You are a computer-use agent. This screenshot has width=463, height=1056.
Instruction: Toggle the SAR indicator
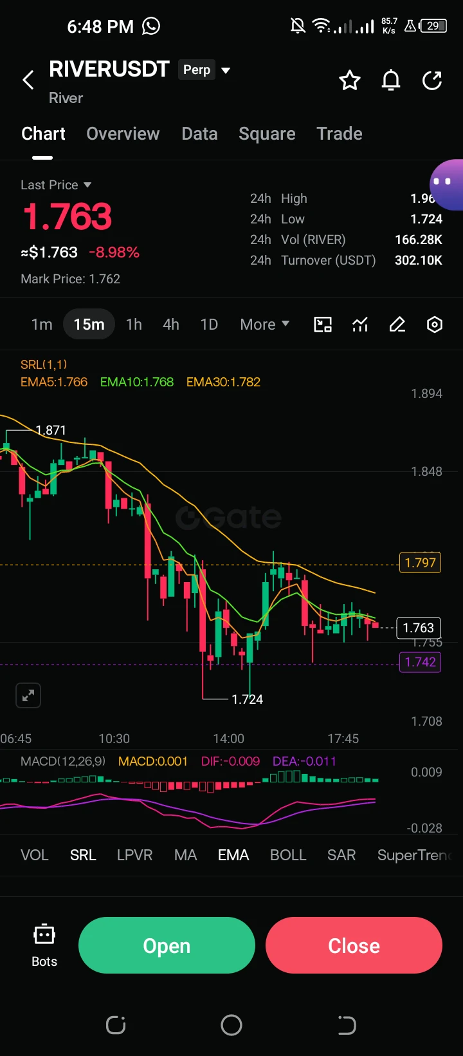pyautogui.click(x=341, y=855)
